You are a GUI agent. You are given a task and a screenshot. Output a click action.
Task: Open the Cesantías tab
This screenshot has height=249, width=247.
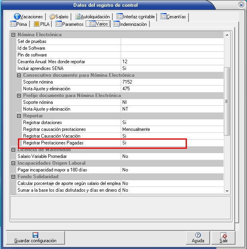[x=173, y=17]
